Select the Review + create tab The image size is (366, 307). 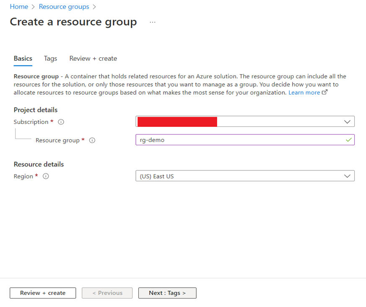[93, 59]
